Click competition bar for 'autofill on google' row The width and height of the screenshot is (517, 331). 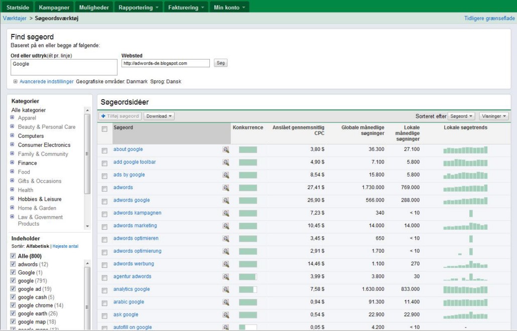(248, 327)
